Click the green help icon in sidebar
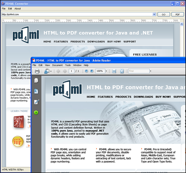The width and height of the screenshot is (186, 173). click(36, 113)
